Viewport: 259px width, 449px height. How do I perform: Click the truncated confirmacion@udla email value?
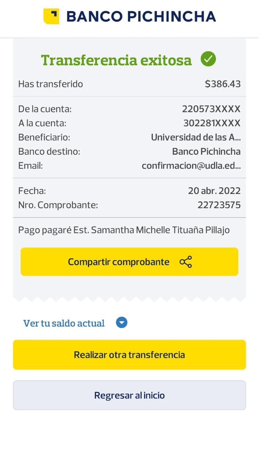click(191, 166)
